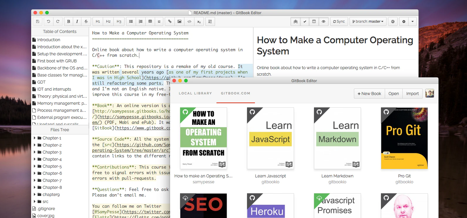Select Backbone of the OS entry
Viewport: 467px width, 218px height.
(60, 68)
